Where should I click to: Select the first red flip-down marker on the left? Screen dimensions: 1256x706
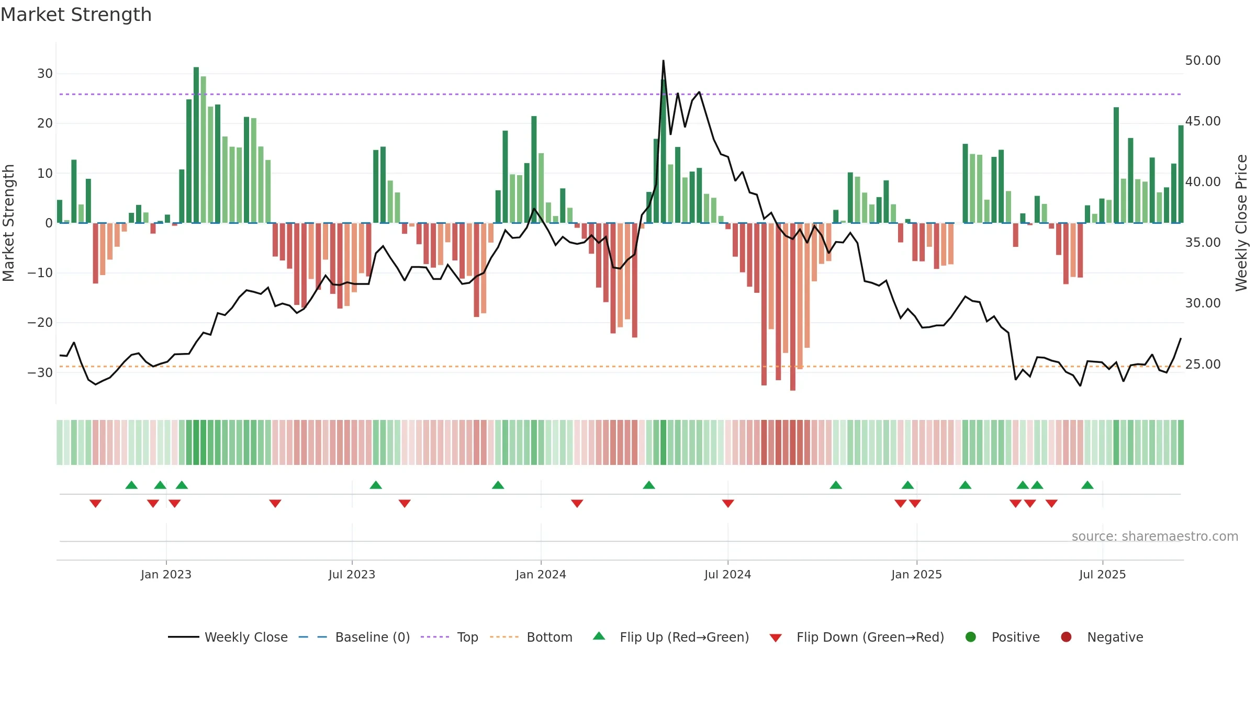pyautogui.click(x=95, y=504)
